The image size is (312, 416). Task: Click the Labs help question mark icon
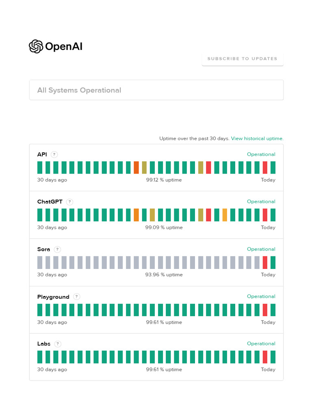click(x=58, y=344)
